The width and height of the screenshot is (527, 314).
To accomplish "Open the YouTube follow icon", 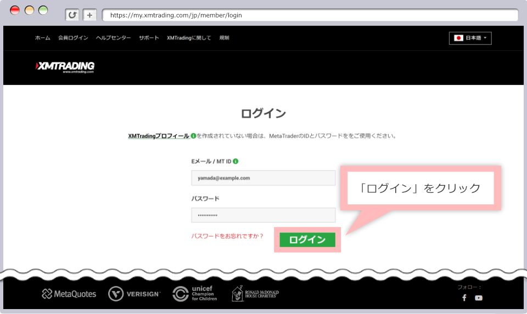I will [x=479, y=298].
